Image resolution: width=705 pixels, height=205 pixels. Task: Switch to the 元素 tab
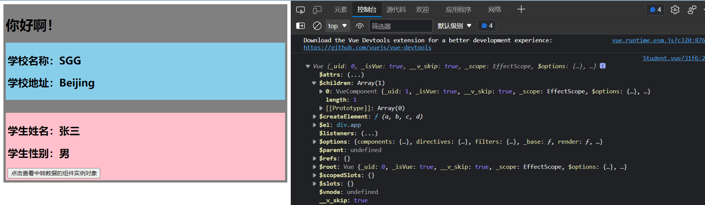tap(340, 10)
